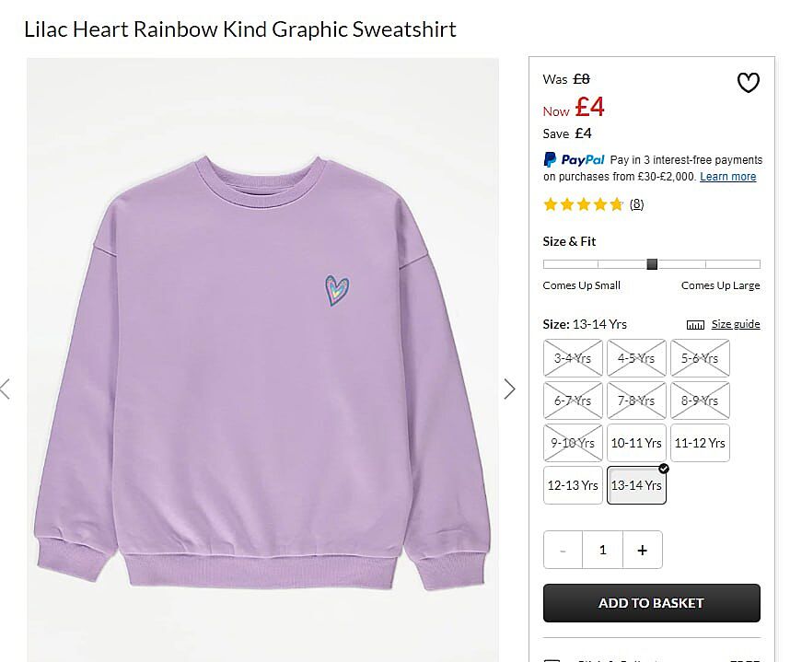Click the five-star rating icons

point(583,204)
